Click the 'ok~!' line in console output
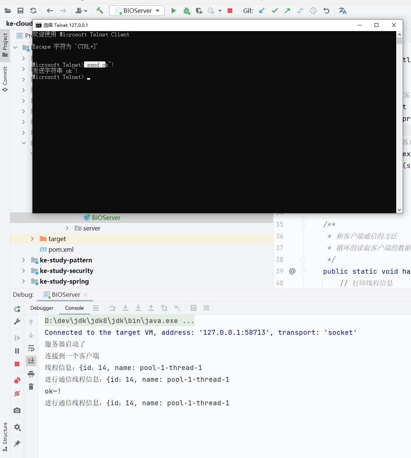The height and width of the screenshot is (458, 411). [53, 391]
